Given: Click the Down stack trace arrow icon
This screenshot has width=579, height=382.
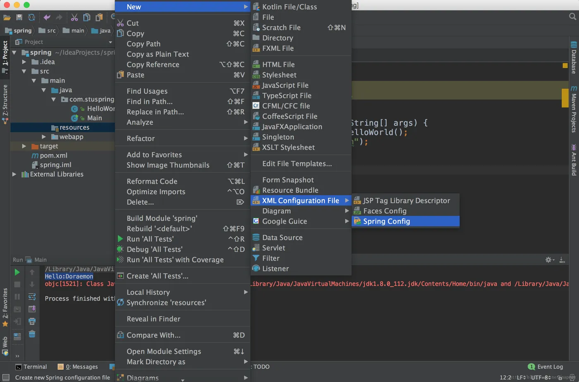Looking at the screenshot, I should (32, 284).
